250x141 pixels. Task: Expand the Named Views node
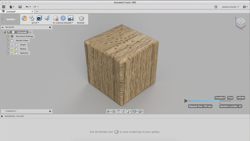[x=7, y=40]
